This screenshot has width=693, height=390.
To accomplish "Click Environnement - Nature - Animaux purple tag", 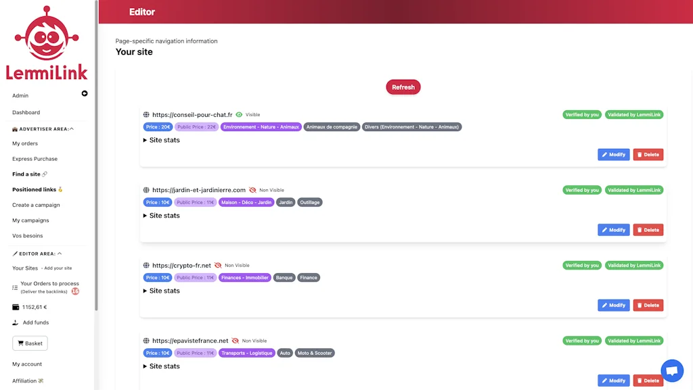I will pyautogui.click(x=261, y=127).
